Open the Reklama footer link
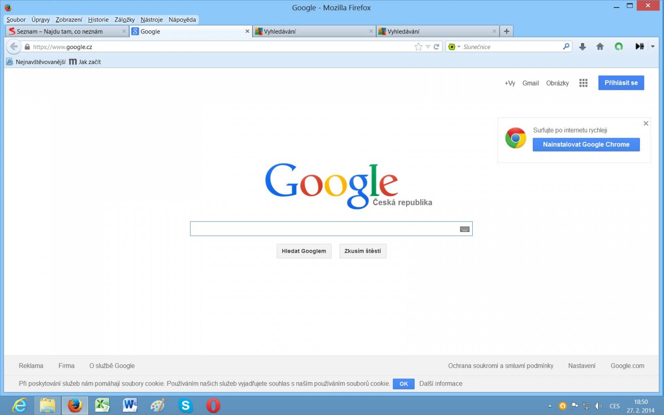Screen dimensions: 664x415 tap(31, 366)
